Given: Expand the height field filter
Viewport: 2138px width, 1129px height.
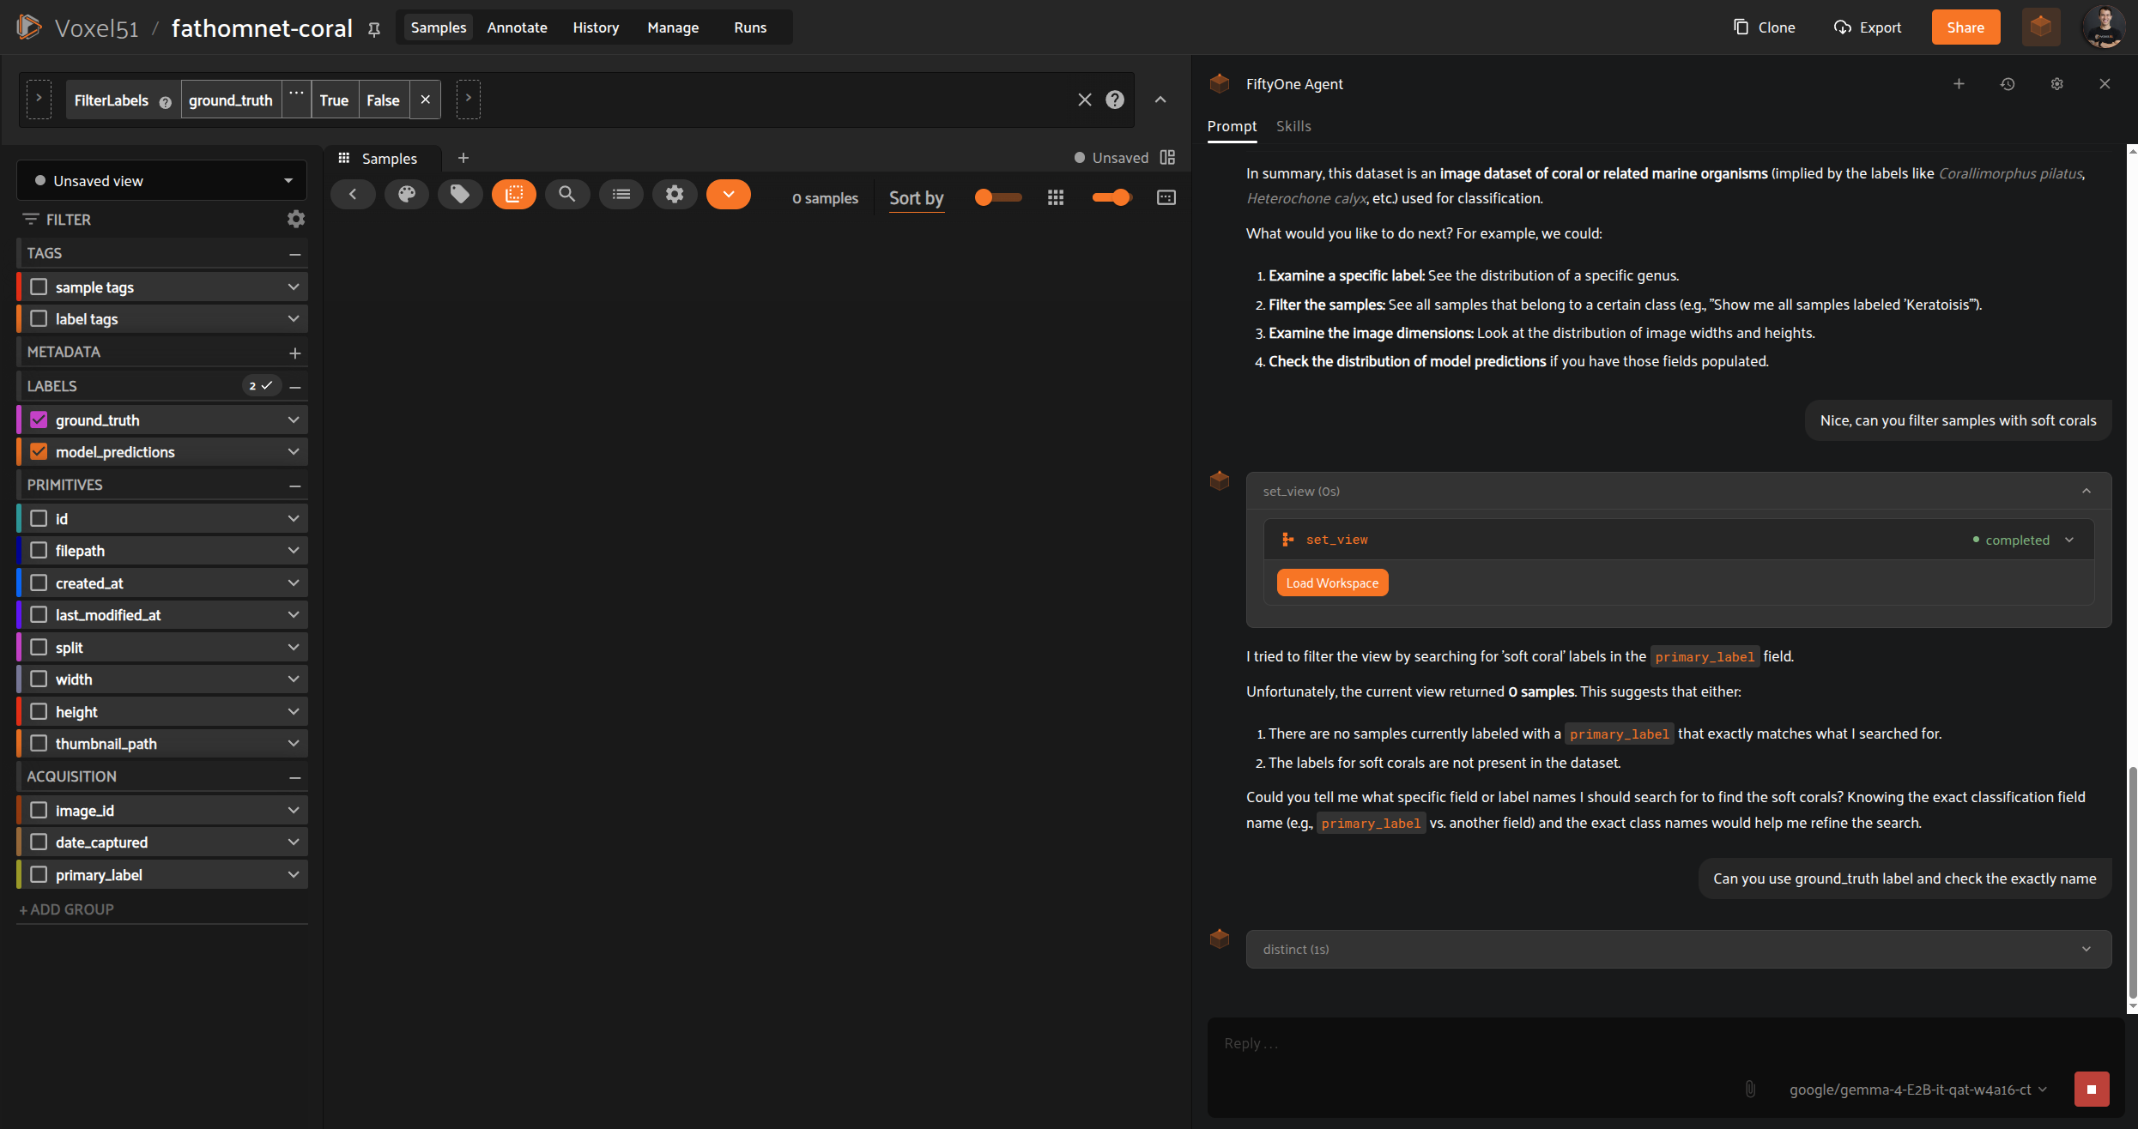Looking at the screenshot, I should point(294,712).
